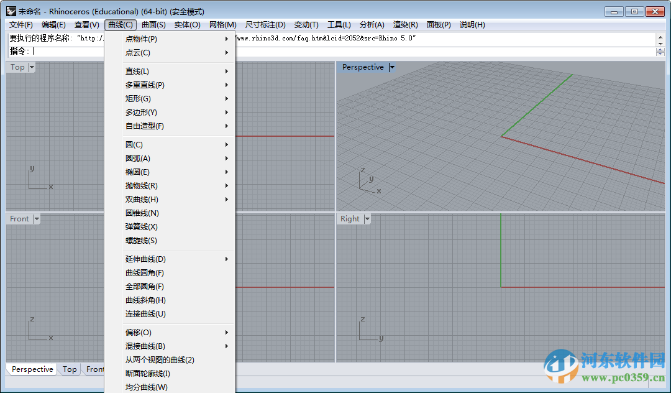Expand the 多边形(Y) submenu

point(170,113)
